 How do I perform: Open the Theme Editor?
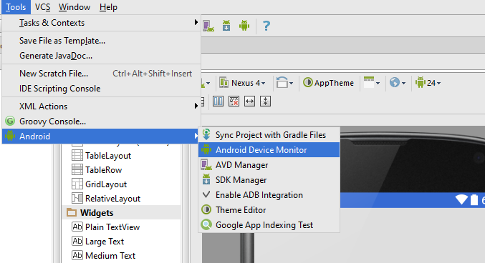point(269,210)
